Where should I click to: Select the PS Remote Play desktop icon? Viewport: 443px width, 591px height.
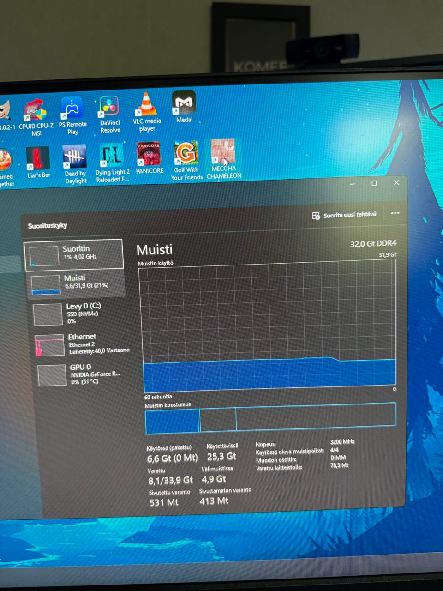tap(72, 116)
